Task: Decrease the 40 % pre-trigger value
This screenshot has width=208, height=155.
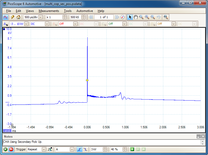Action: pyautogui.click(x=125, y=150)
